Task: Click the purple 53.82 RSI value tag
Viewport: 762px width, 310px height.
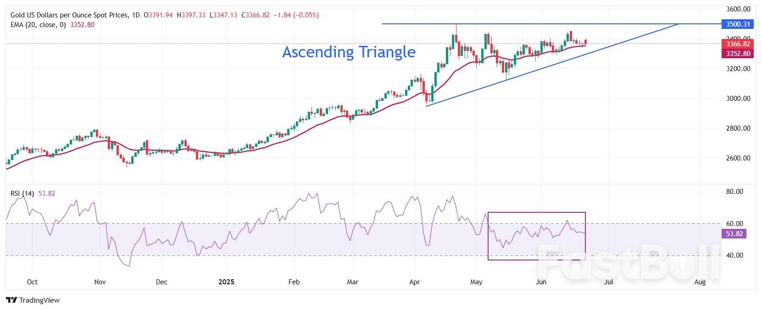Action: 734,234
